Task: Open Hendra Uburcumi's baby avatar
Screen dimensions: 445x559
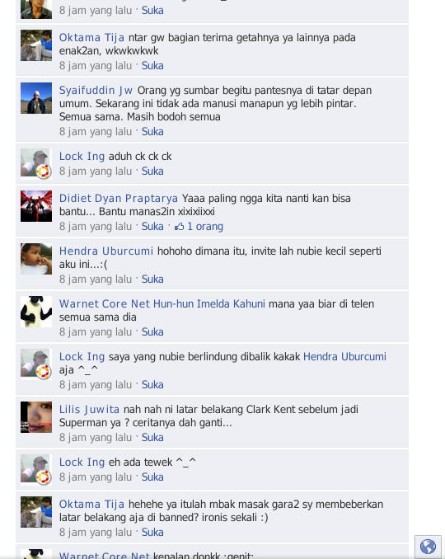Action: click(36, 259)
